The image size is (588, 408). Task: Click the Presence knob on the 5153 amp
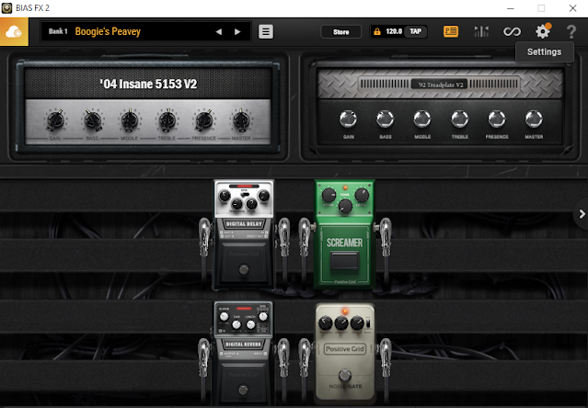click(204, 120)
